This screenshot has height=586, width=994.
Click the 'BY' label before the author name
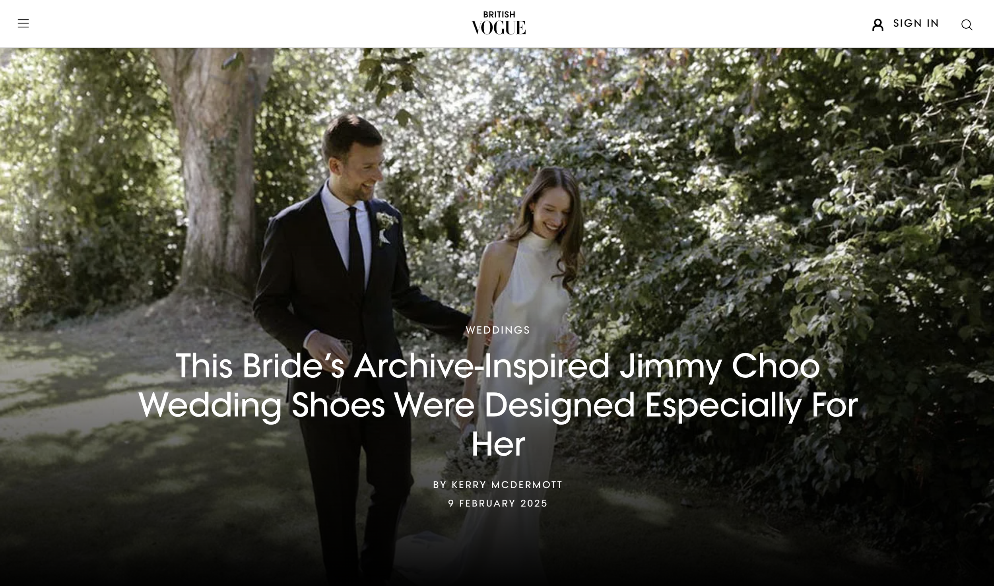pyautogui.click(x=440, y=485)
